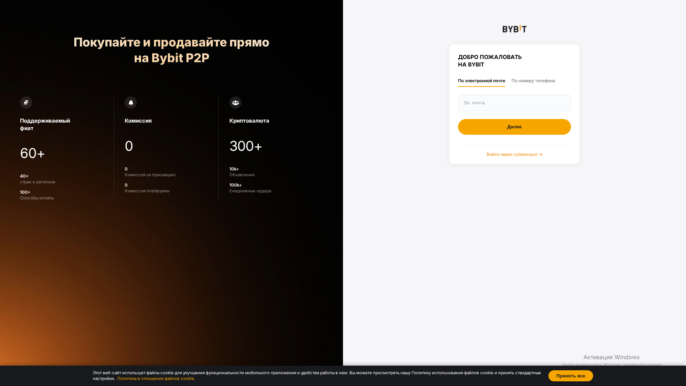This screenshot has width=686, height=386.
Task: Click the Комиссия за транзакцию label
Action: (x=150, y=175)
